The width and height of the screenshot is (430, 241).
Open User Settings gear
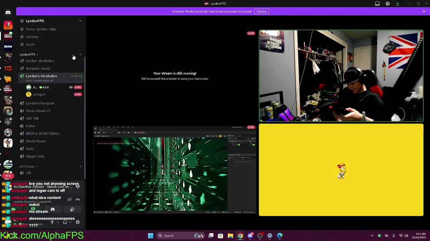click(78, 222)
